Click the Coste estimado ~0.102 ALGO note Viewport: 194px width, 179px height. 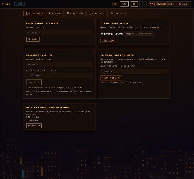click(56, 87)
